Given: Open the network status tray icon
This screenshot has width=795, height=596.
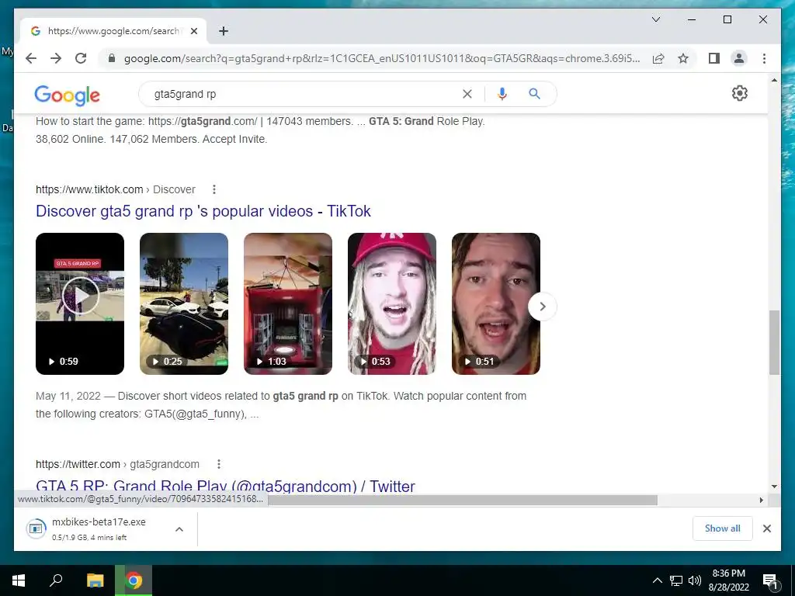Looking at the screenshot, I should [x=676, y=580].
